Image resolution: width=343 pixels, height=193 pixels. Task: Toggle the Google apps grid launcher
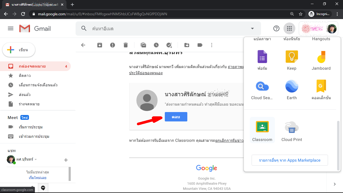289,28
